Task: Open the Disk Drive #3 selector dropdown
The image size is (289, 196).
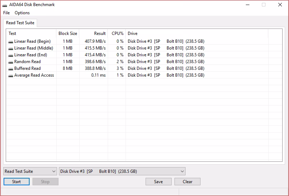Action: coord(122,171)
